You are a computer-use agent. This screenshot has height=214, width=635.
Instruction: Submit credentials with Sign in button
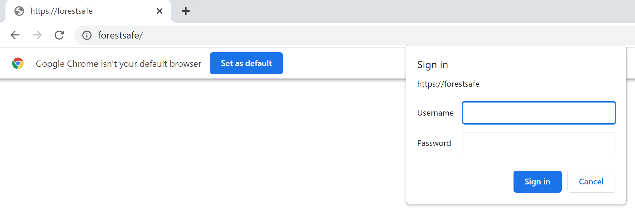click(x=537, y=182)
